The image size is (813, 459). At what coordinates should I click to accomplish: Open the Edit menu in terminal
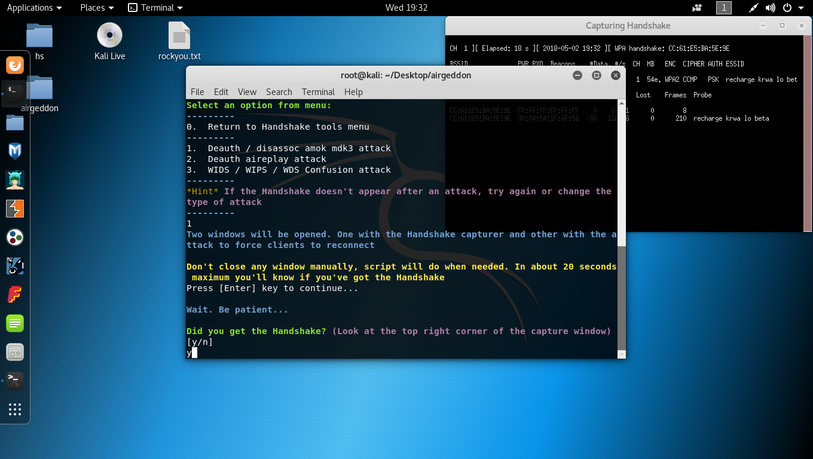click(x=221, y=91)
